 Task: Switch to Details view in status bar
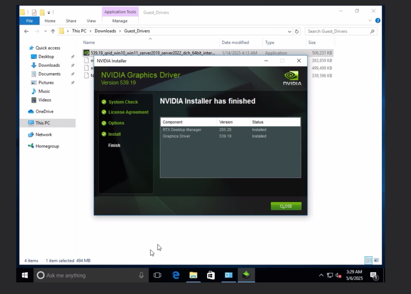368,260
